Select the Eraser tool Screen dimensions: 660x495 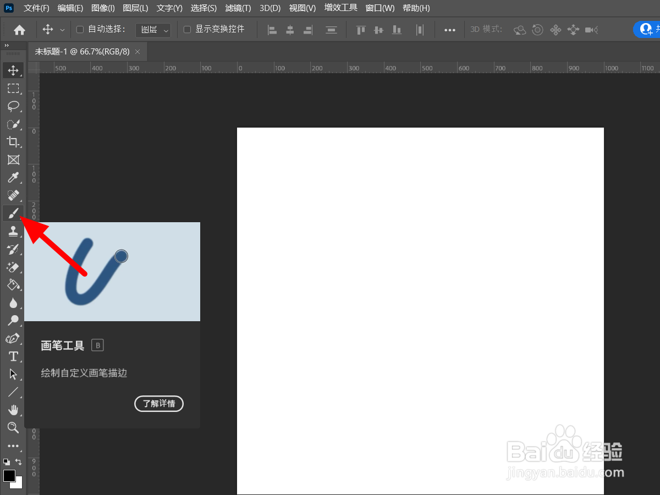(13, 267)
